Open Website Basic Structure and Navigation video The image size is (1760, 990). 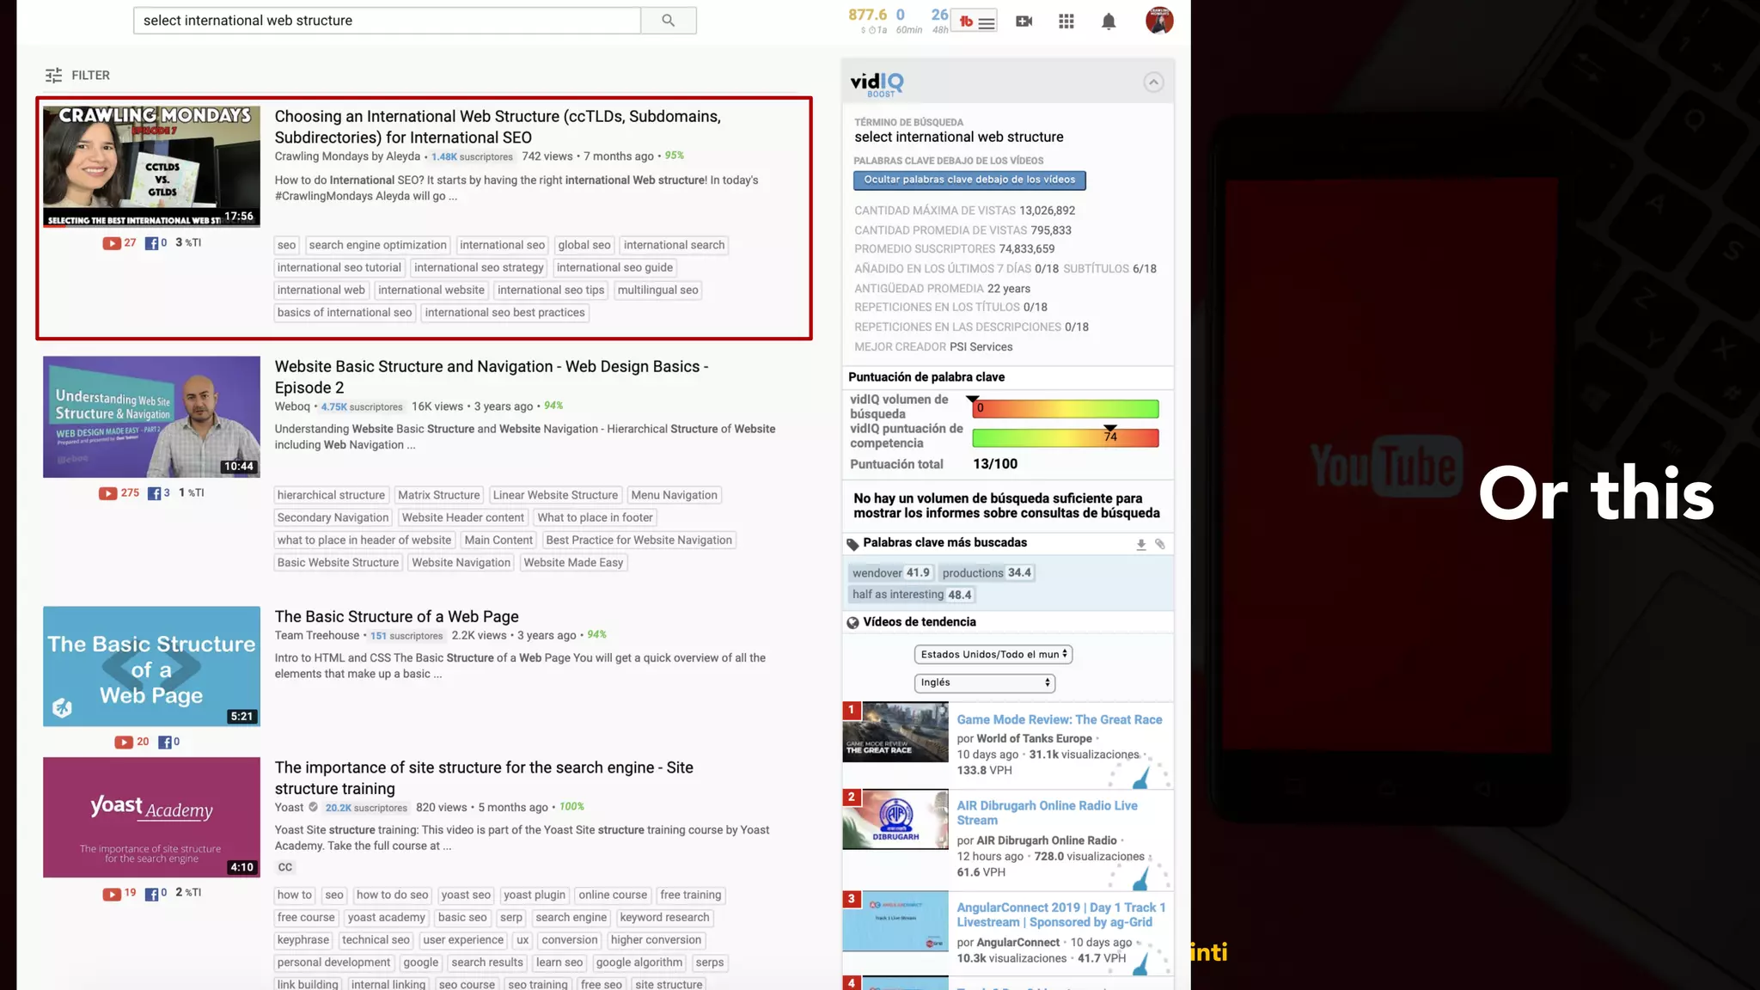(492, 377)
